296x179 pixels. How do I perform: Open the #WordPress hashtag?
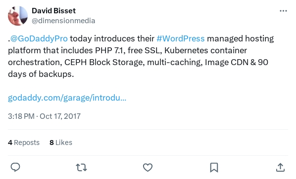[x=181, y=38]
